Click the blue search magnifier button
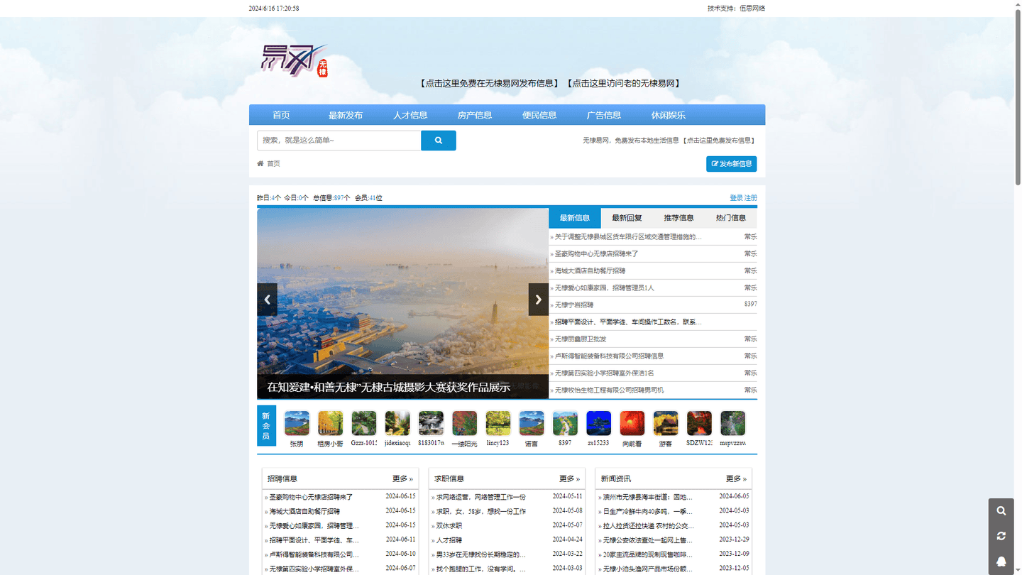The height and width of the screenshot is (575, 1022). (438, 141)
